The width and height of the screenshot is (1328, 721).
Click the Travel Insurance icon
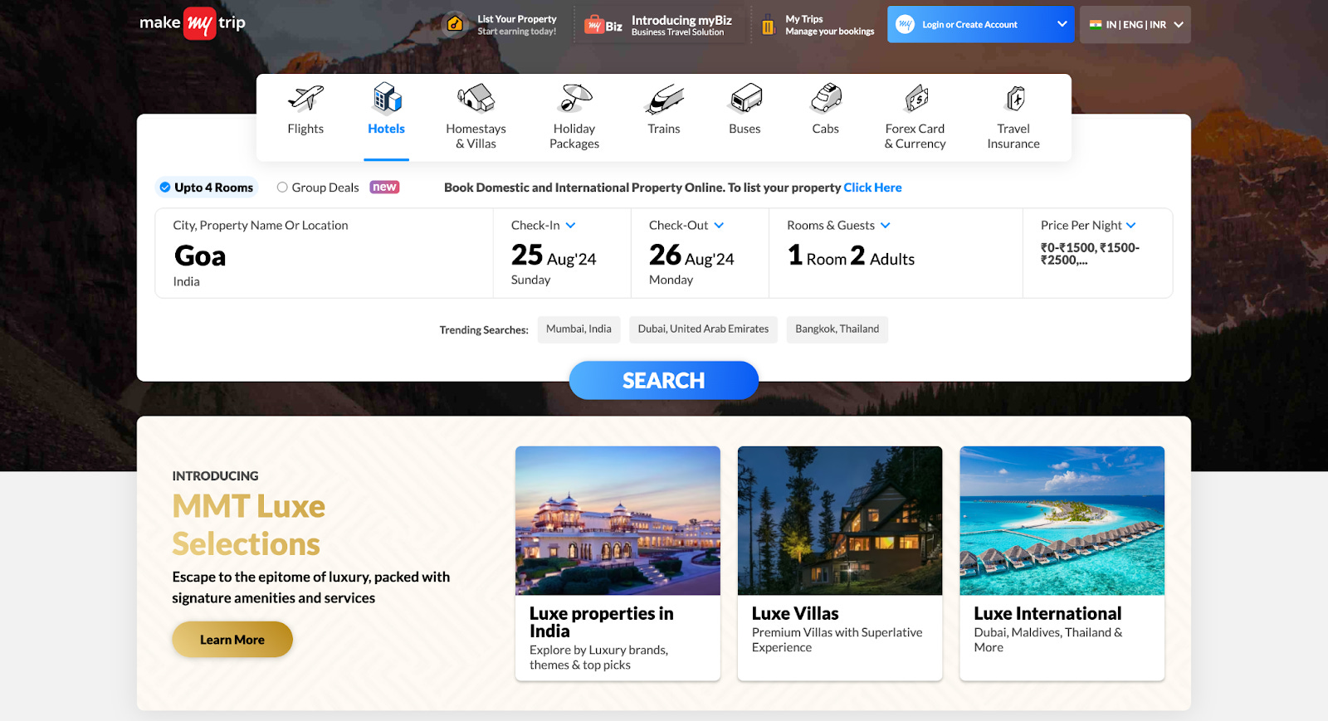[1014, 98]
